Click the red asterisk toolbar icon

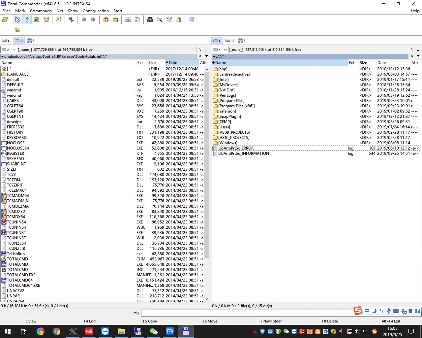71,20
